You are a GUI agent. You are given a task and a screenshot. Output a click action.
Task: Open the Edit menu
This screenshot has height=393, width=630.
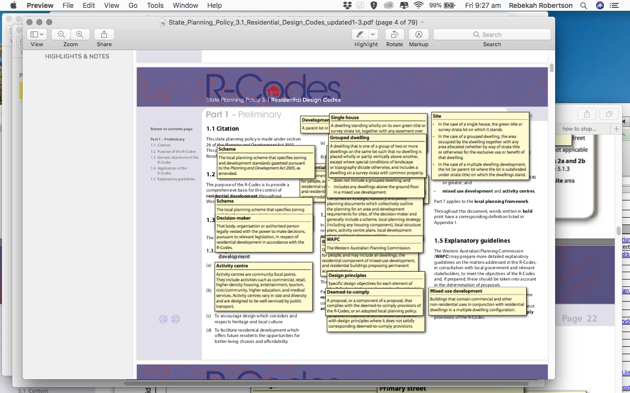click(x=89, y=5)
